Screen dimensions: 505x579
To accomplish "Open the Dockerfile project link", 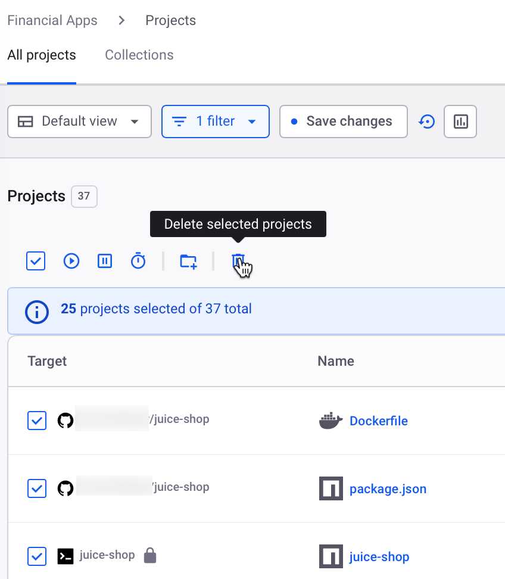I will tap(378, 421).
